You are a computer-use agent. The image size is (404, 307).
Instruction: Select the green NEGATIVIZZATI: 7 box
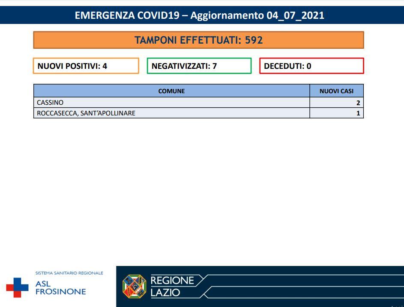199,66
